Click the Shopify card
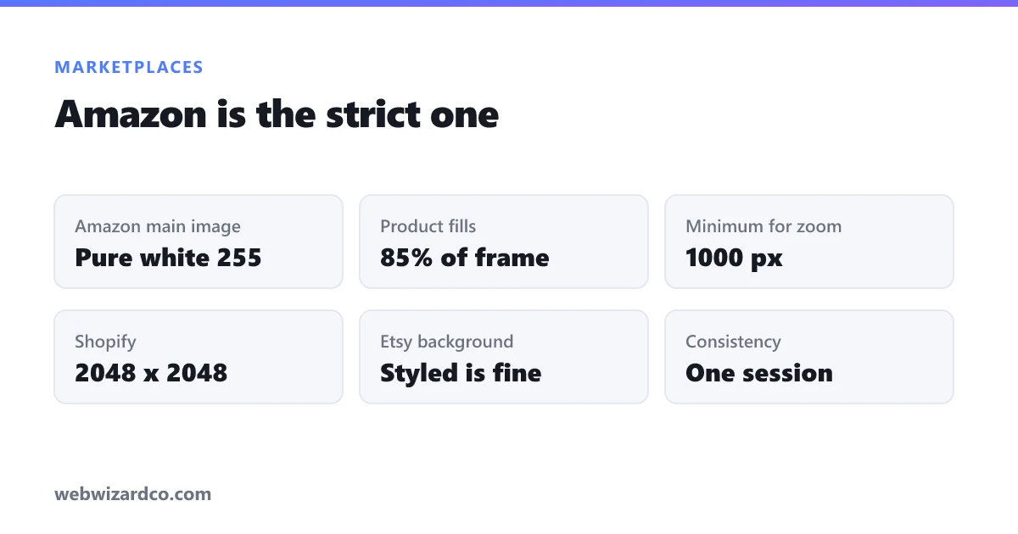The height and width of the screenshot is (534, 1018). pos(199,357)
